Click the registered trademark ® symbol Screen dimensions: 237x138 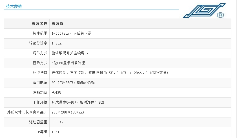220,15
